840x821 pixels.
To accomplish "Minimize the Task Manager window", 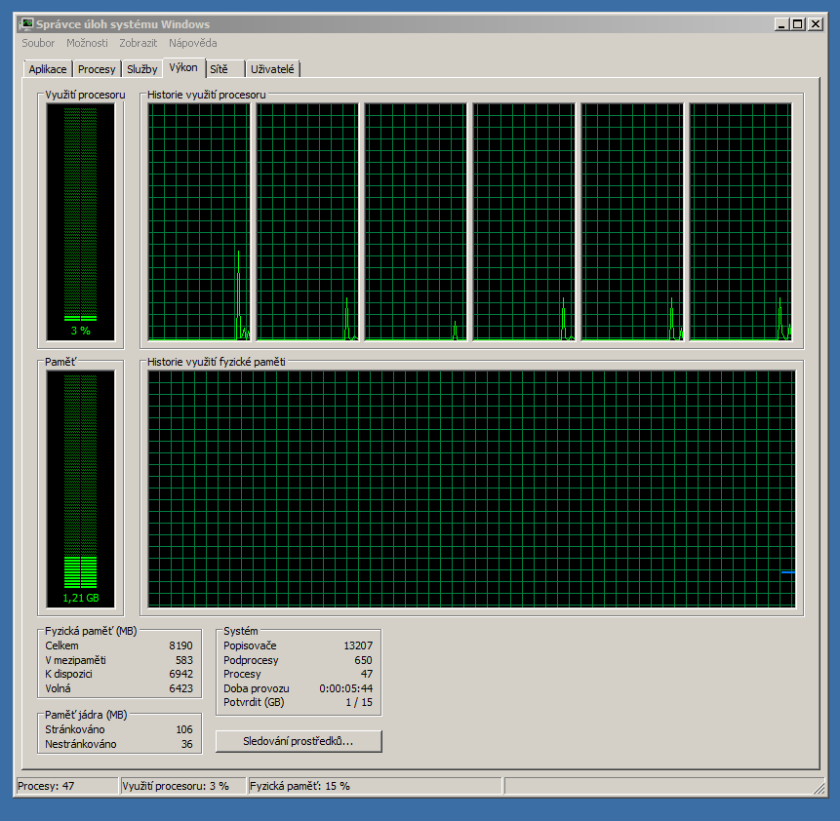I will [x=781, y=24].
